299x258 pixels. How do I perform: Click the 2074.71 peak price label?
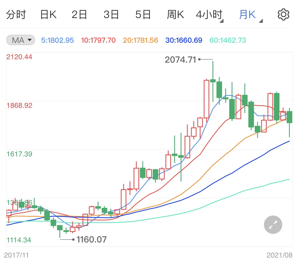click(x=180, y=59)
